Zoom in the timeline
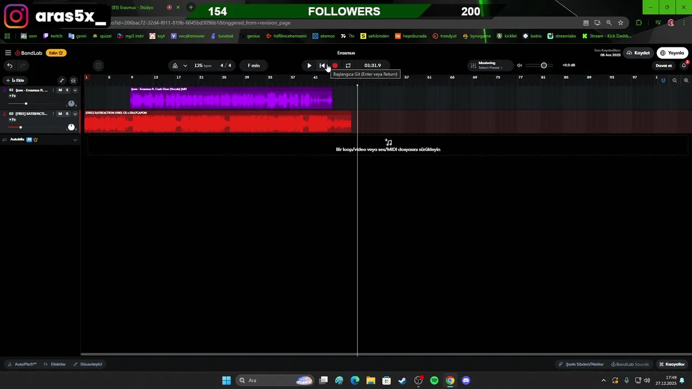The width and height of the screenshot is (692, 389). pyautogui.click(x=686, y=80)
